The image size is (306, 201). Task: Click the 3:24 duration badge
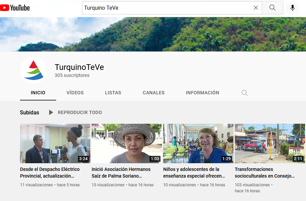83,159
